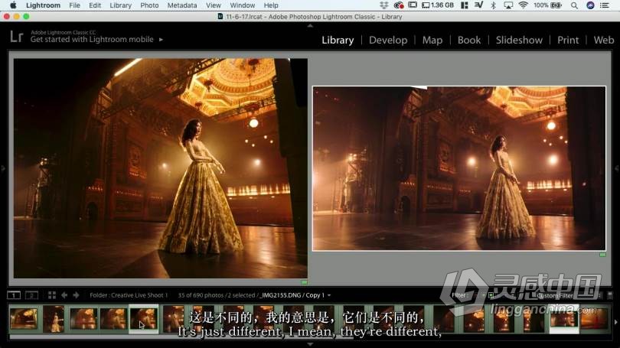Screen dimensions: 620x348
Task: Expand the Lightroom mobile activity arrow
Action: [x=161, y=40]
